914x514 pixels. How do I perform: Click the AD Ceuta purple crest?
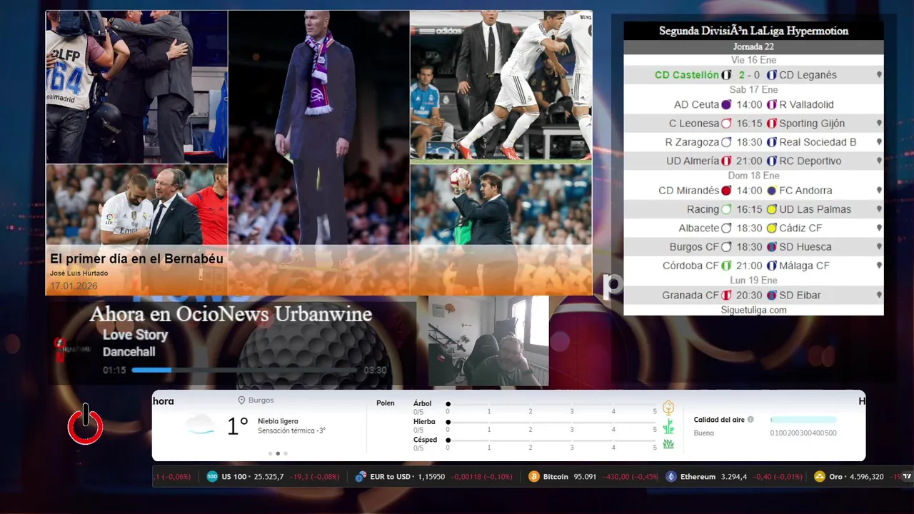tap(727, 105)
